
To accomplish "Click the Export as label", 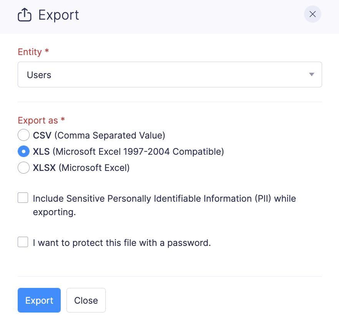I will tap(37, 120).
